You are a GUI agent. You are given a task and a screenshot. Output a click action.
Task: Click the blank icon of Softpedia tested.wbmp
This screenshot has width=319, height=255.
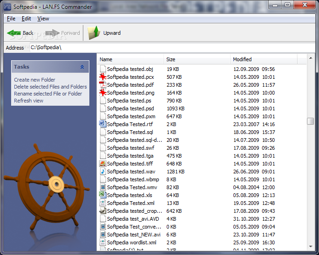103,179
